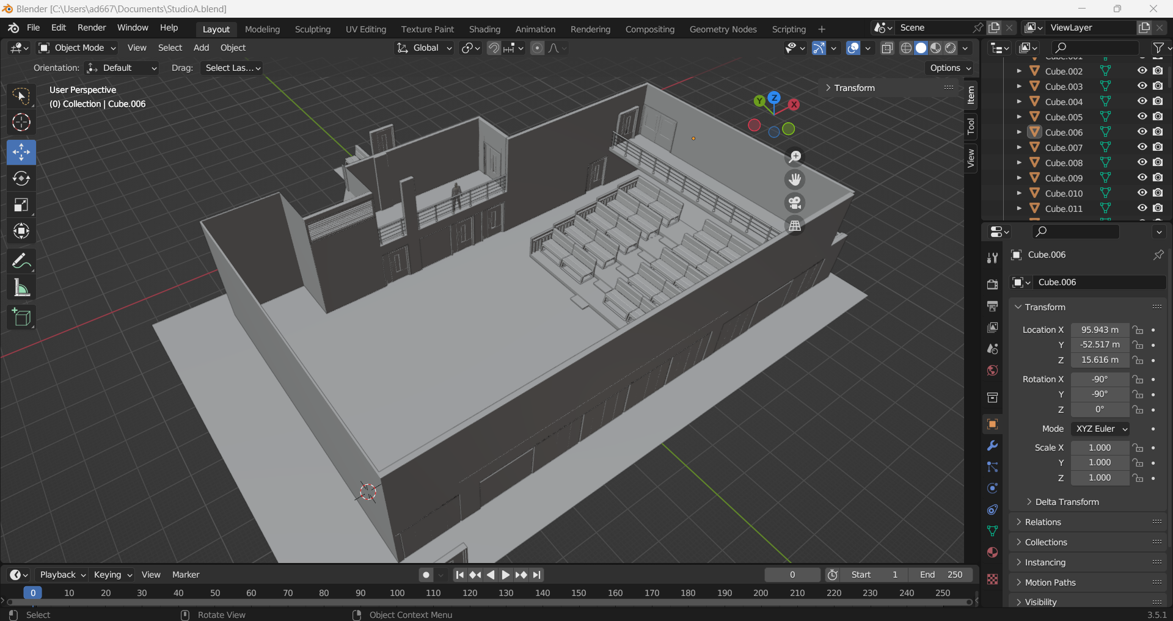Screen dimensions: 1173x621
Task: Switch to the Modeling workspace tab
Action: [262, 29]
